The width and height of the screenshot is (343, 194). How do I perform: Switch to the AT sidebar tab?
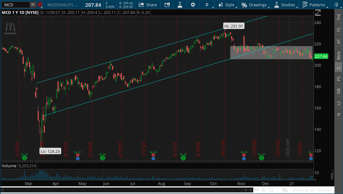338,42
